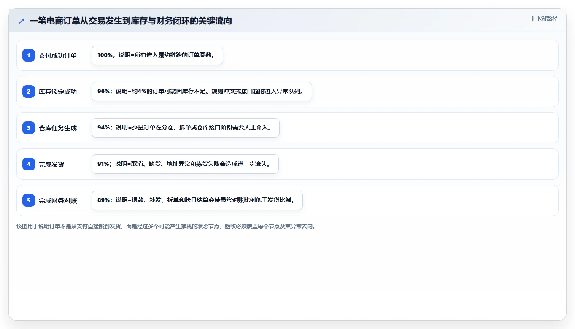Click the 完成发货 step label
The height and width of the screenshot is (329, 575).
tap(51, 164)
